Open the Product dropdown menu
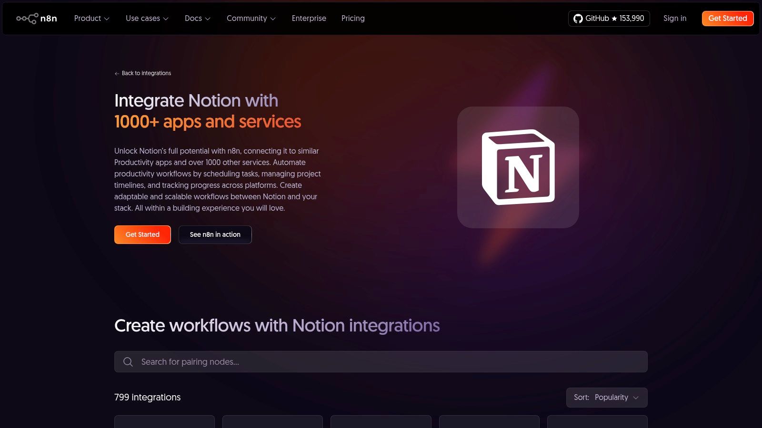This screenshot has height=428, width=762. point(92,19)
